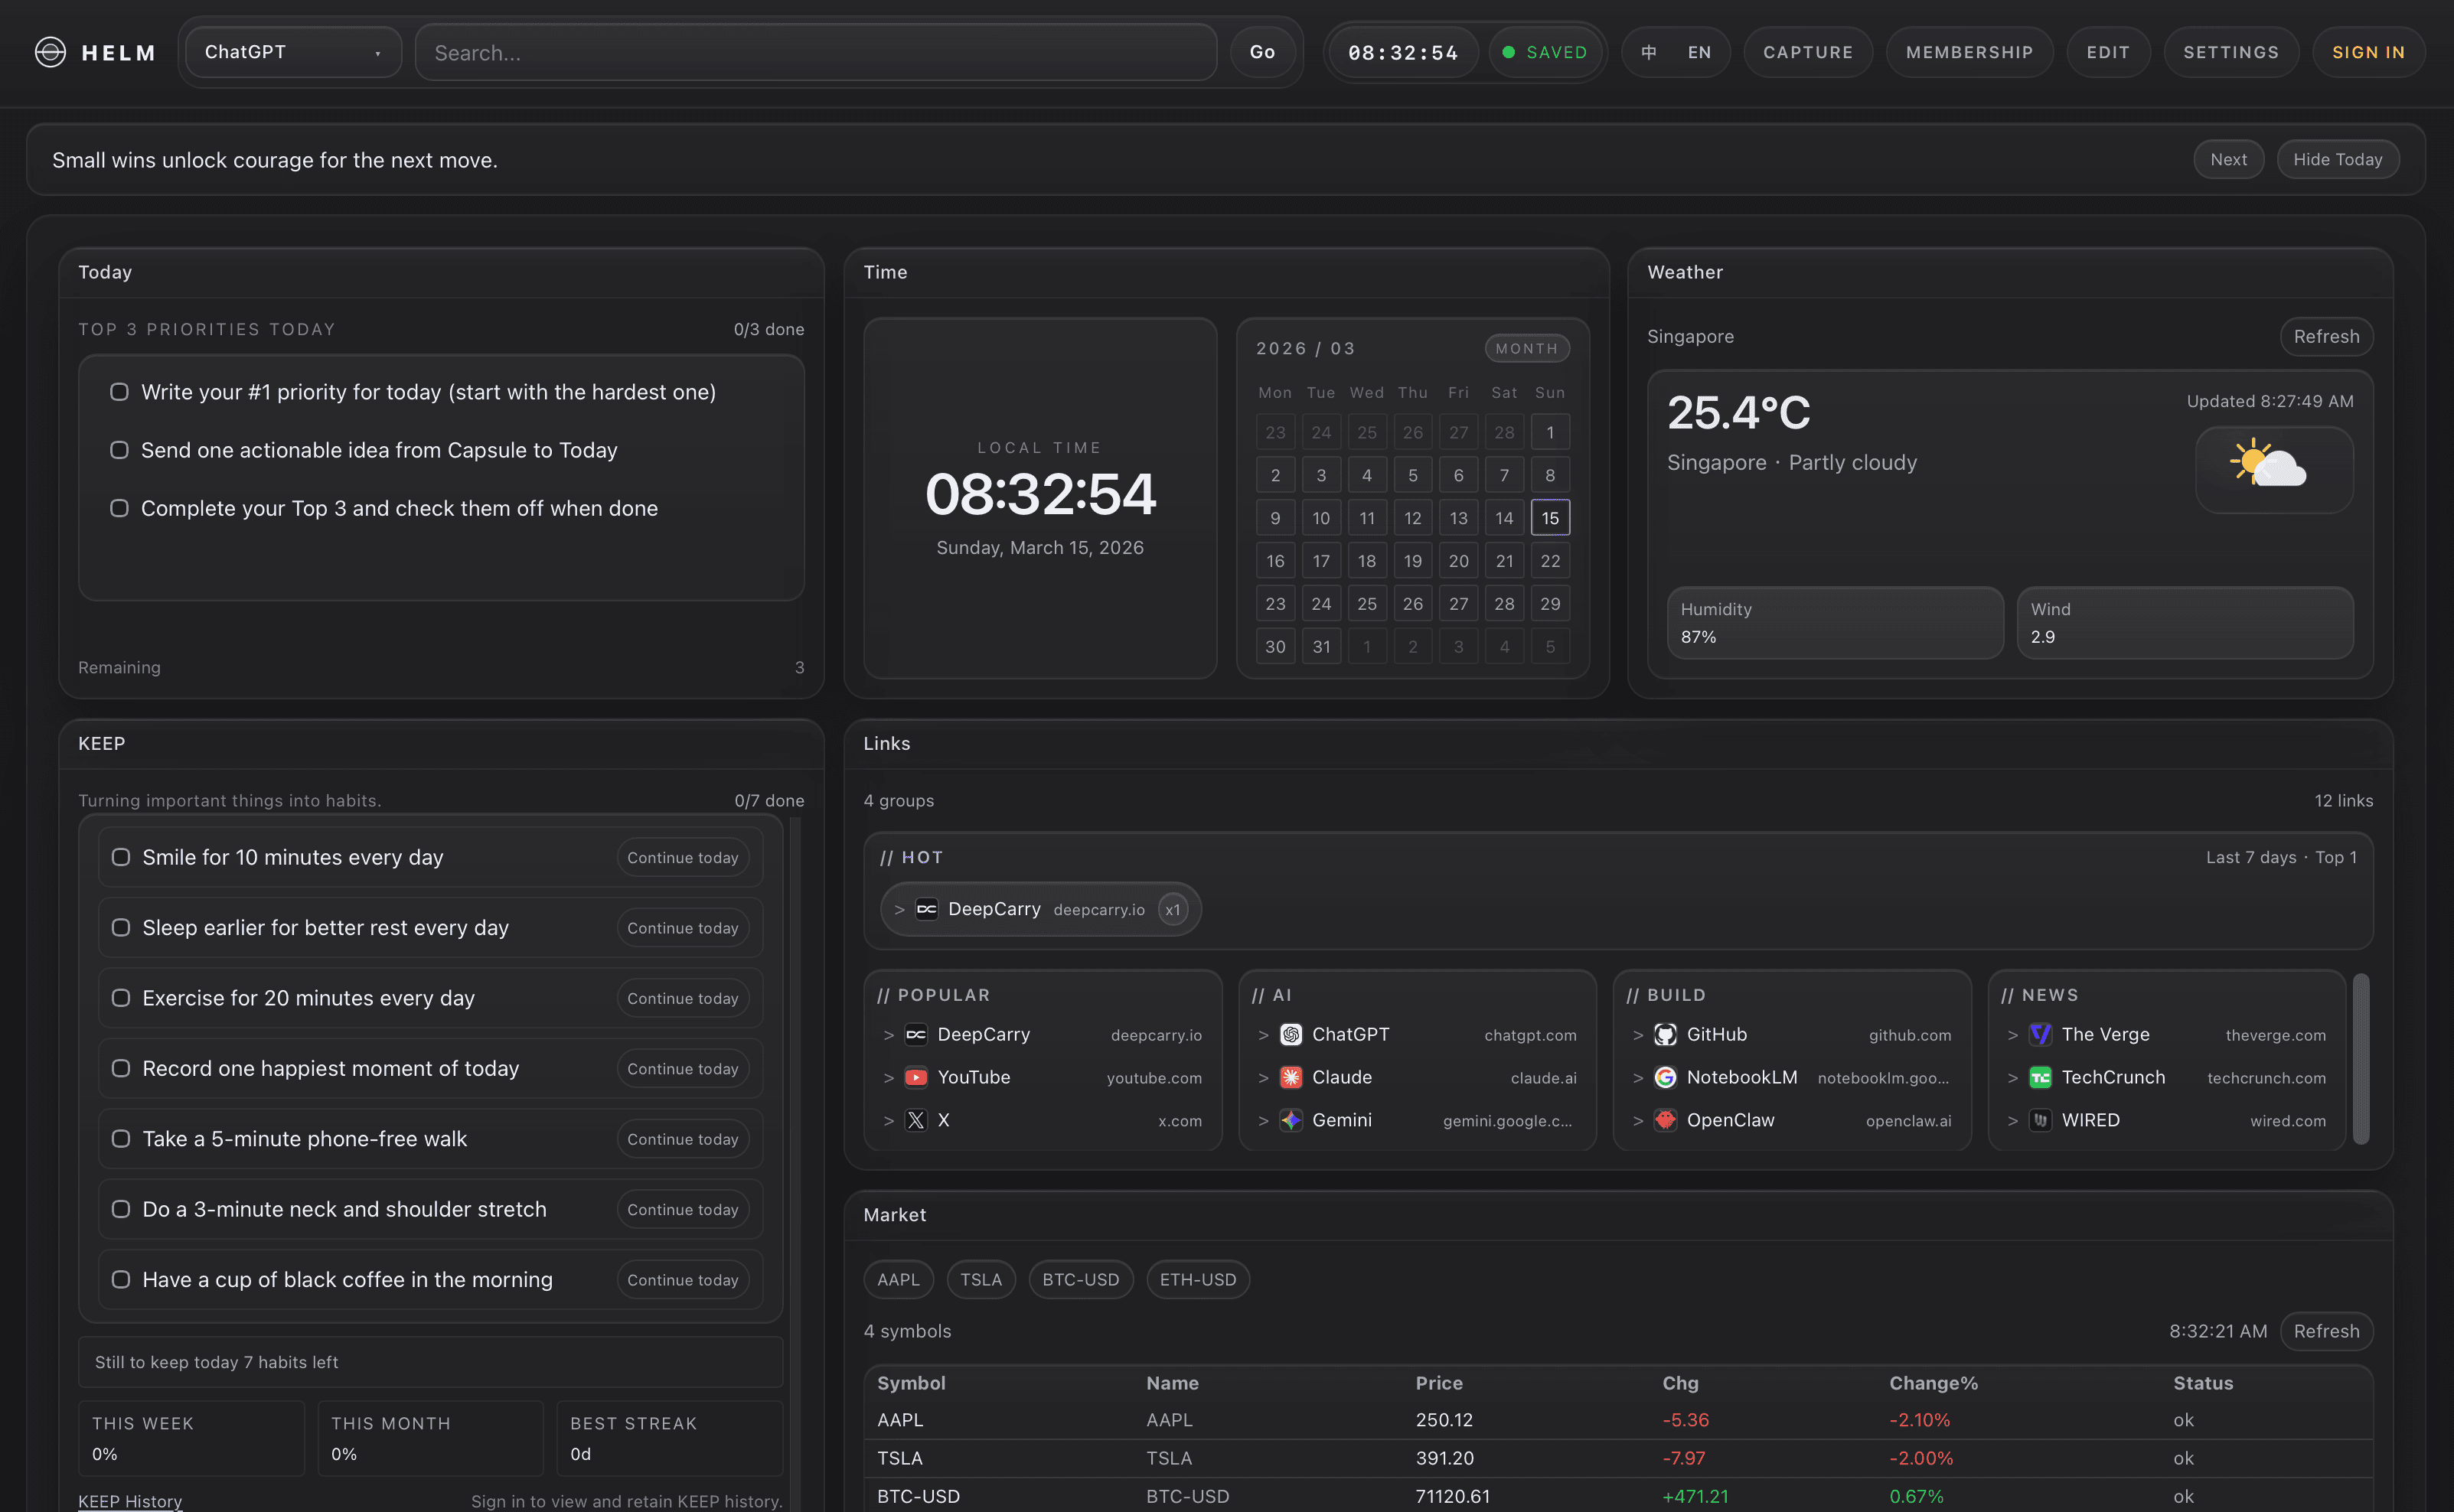2454x1512 pixels.
Task: Open the MEMBERSHIP menu item
Action: tap(1968, 52)
